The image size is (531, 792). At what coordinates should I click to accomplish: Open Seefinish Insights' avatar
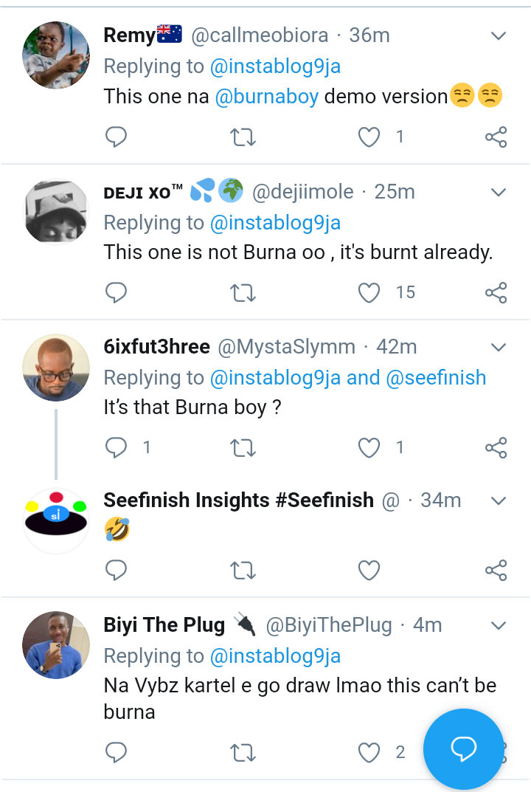(56, 520)
